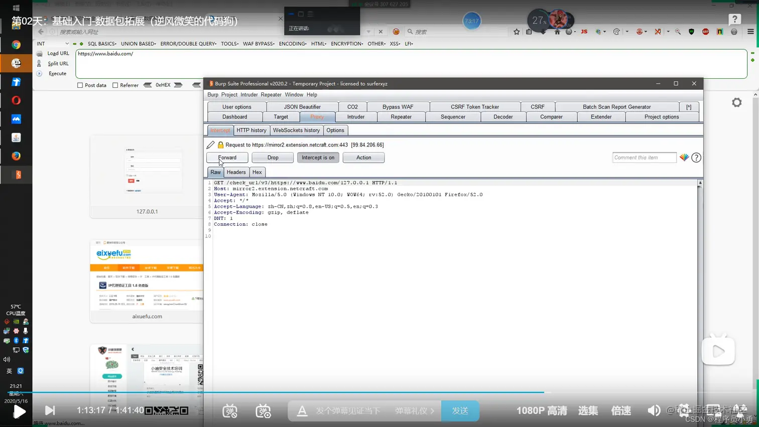This screenshot has height=427, width=759.
Task: Open the TOOLS dropdown in HackBar
Action: click(229, 44)
